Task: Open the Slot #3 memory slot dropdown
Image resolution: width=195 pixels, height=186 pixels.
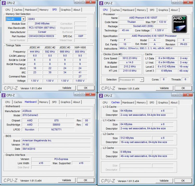Action: pyautogui.click(x=23, y=19)
